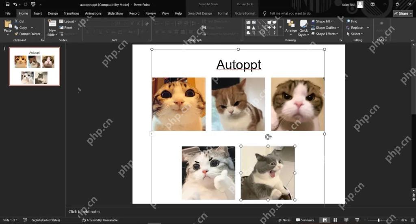Pick the text box shape in gallery

click(x=248, y=22)
